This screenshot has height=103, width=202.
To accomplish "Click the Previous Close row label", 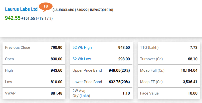I will click(18, 48).
